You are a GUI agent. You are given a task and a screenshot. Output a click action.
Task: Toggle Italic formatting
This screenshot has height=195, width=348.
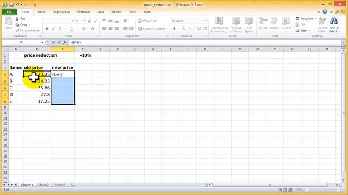[x=53, y=29]
